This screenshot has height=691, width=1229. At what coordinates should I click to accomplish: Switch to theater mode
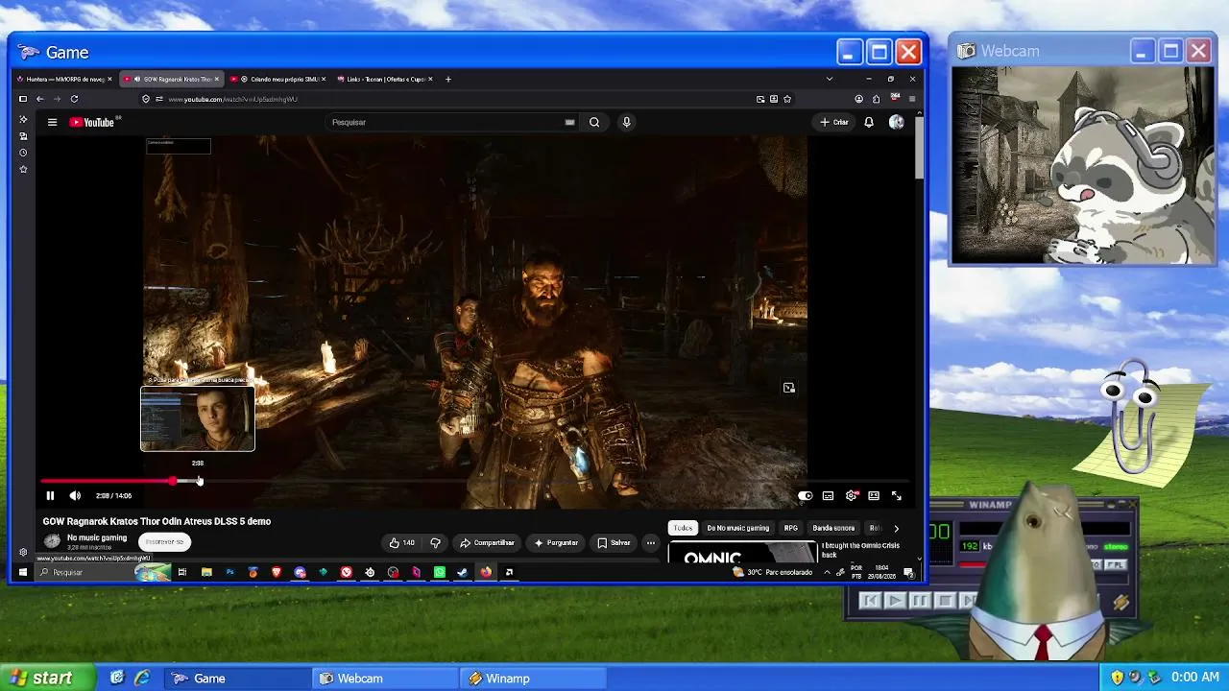coord(874,496)
